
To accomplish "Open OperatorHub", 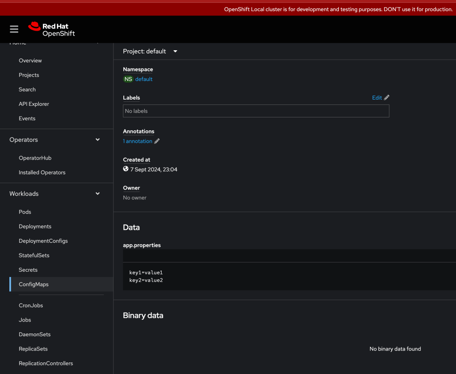I will (x=35, y=158).
